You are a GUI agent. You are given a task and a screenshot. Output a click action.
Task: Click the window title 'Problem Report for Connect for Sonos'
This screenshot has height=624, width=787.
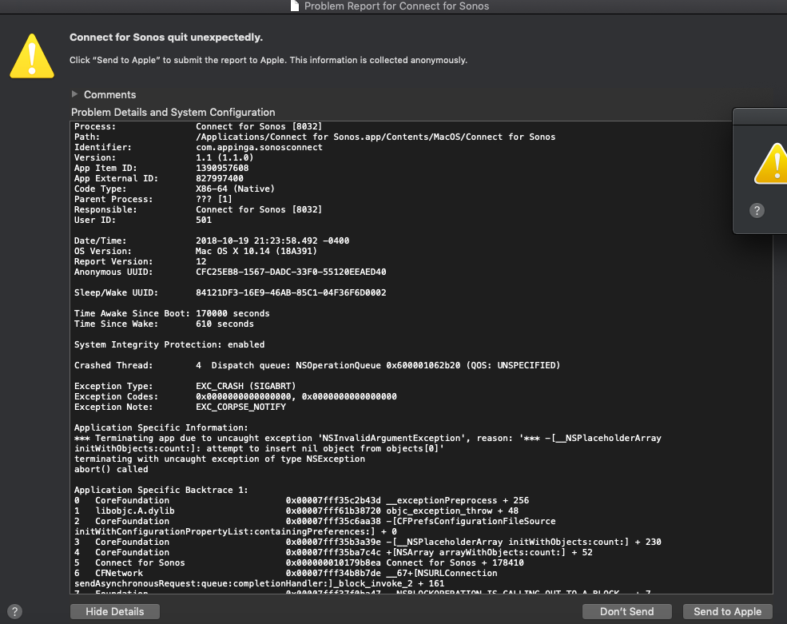[396, 6]
